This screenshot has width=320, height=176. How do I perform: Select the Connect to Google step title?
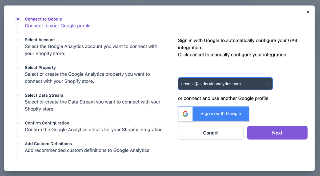pos(43,19)
